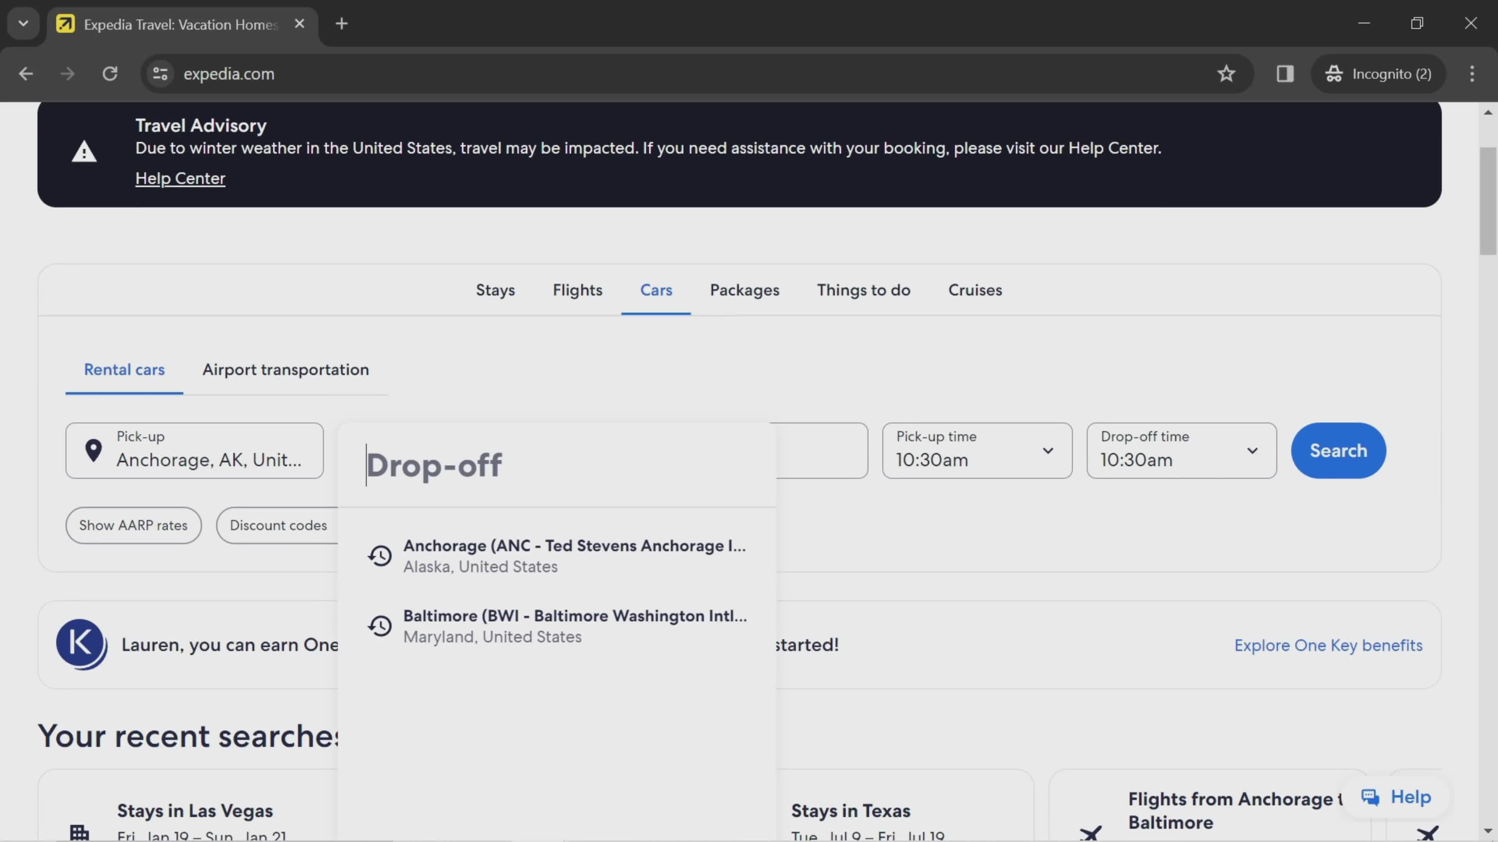Screen dimensions: 1498x842
Task: Click the browser forward arrow
Action: click(67, 74)
